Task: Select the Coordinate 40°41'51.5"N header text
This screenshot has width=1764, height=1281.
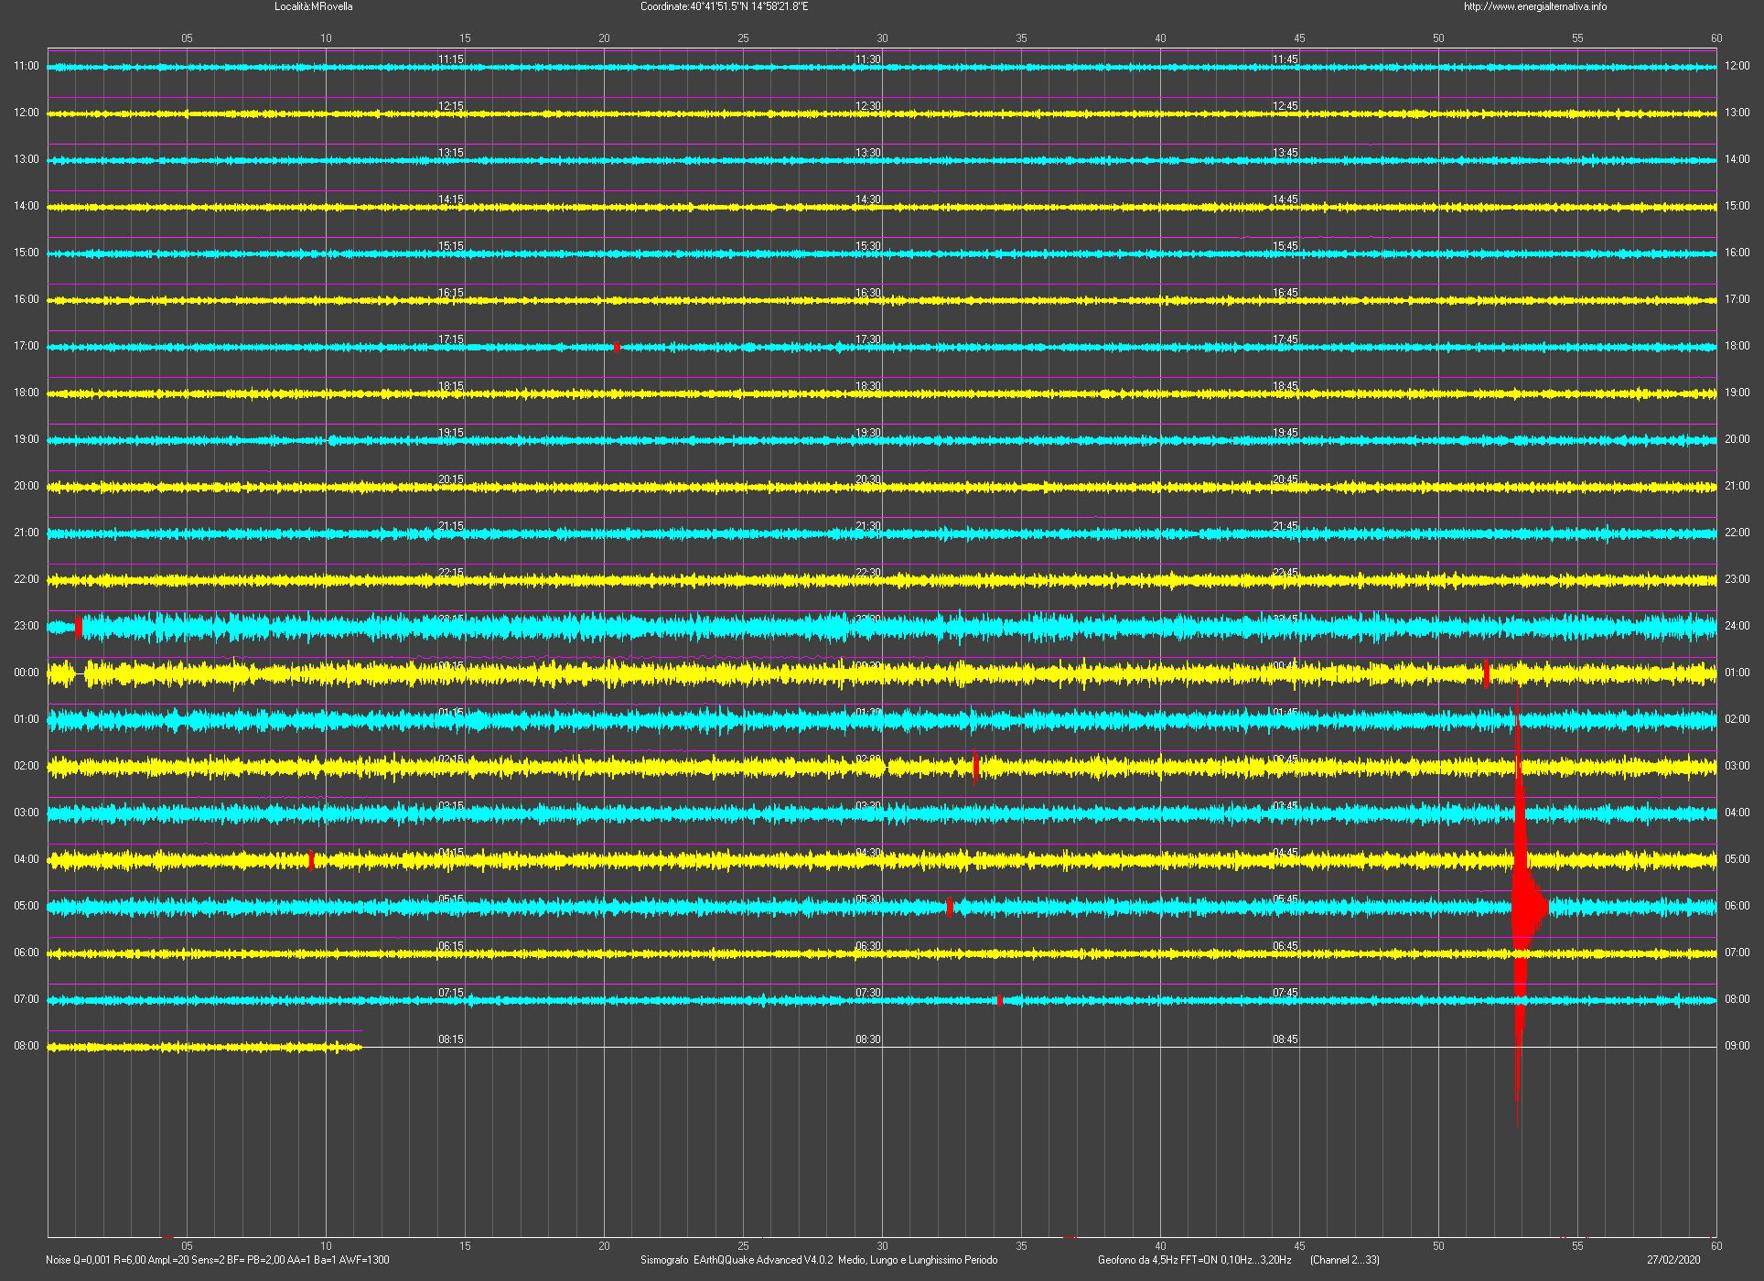Action: (724, 6)
